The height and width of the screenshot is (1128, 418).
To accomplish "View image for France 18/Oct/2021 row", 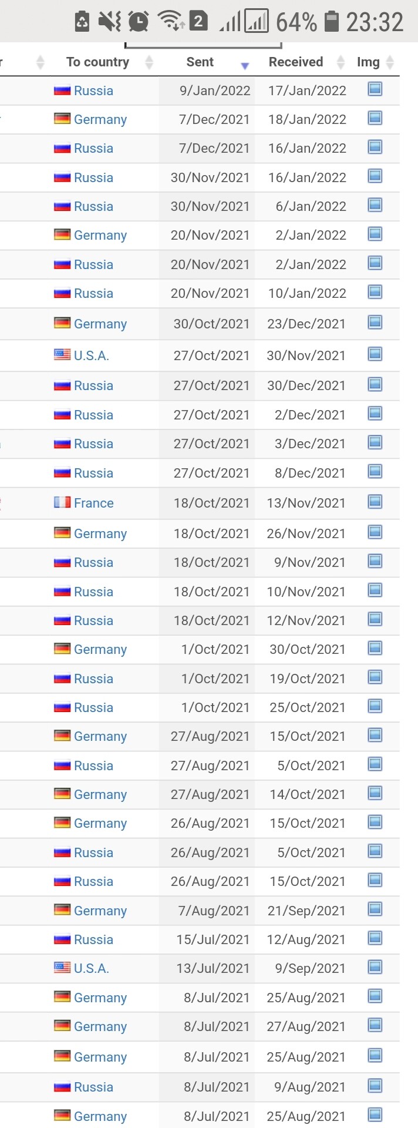I will [375, 502].
